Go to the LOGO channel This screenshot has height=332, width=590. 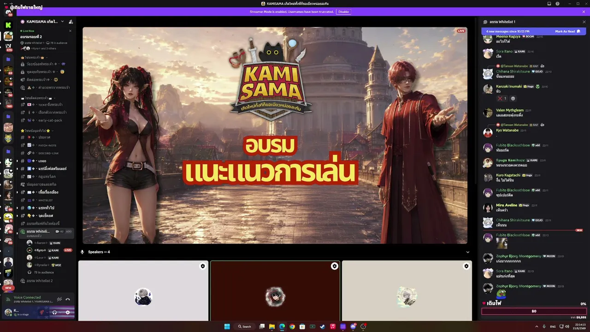(x=46, y=161)
